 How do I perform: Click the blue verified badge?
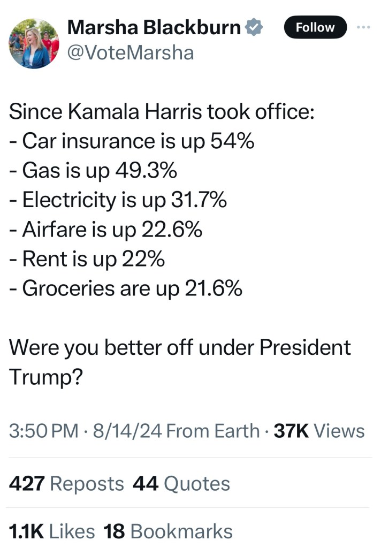click(x=254, y=28)
